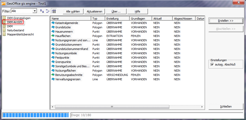Viewport: 246px width, 120px height.
Task: Click the Typ column header
Action: pos(98,19)
